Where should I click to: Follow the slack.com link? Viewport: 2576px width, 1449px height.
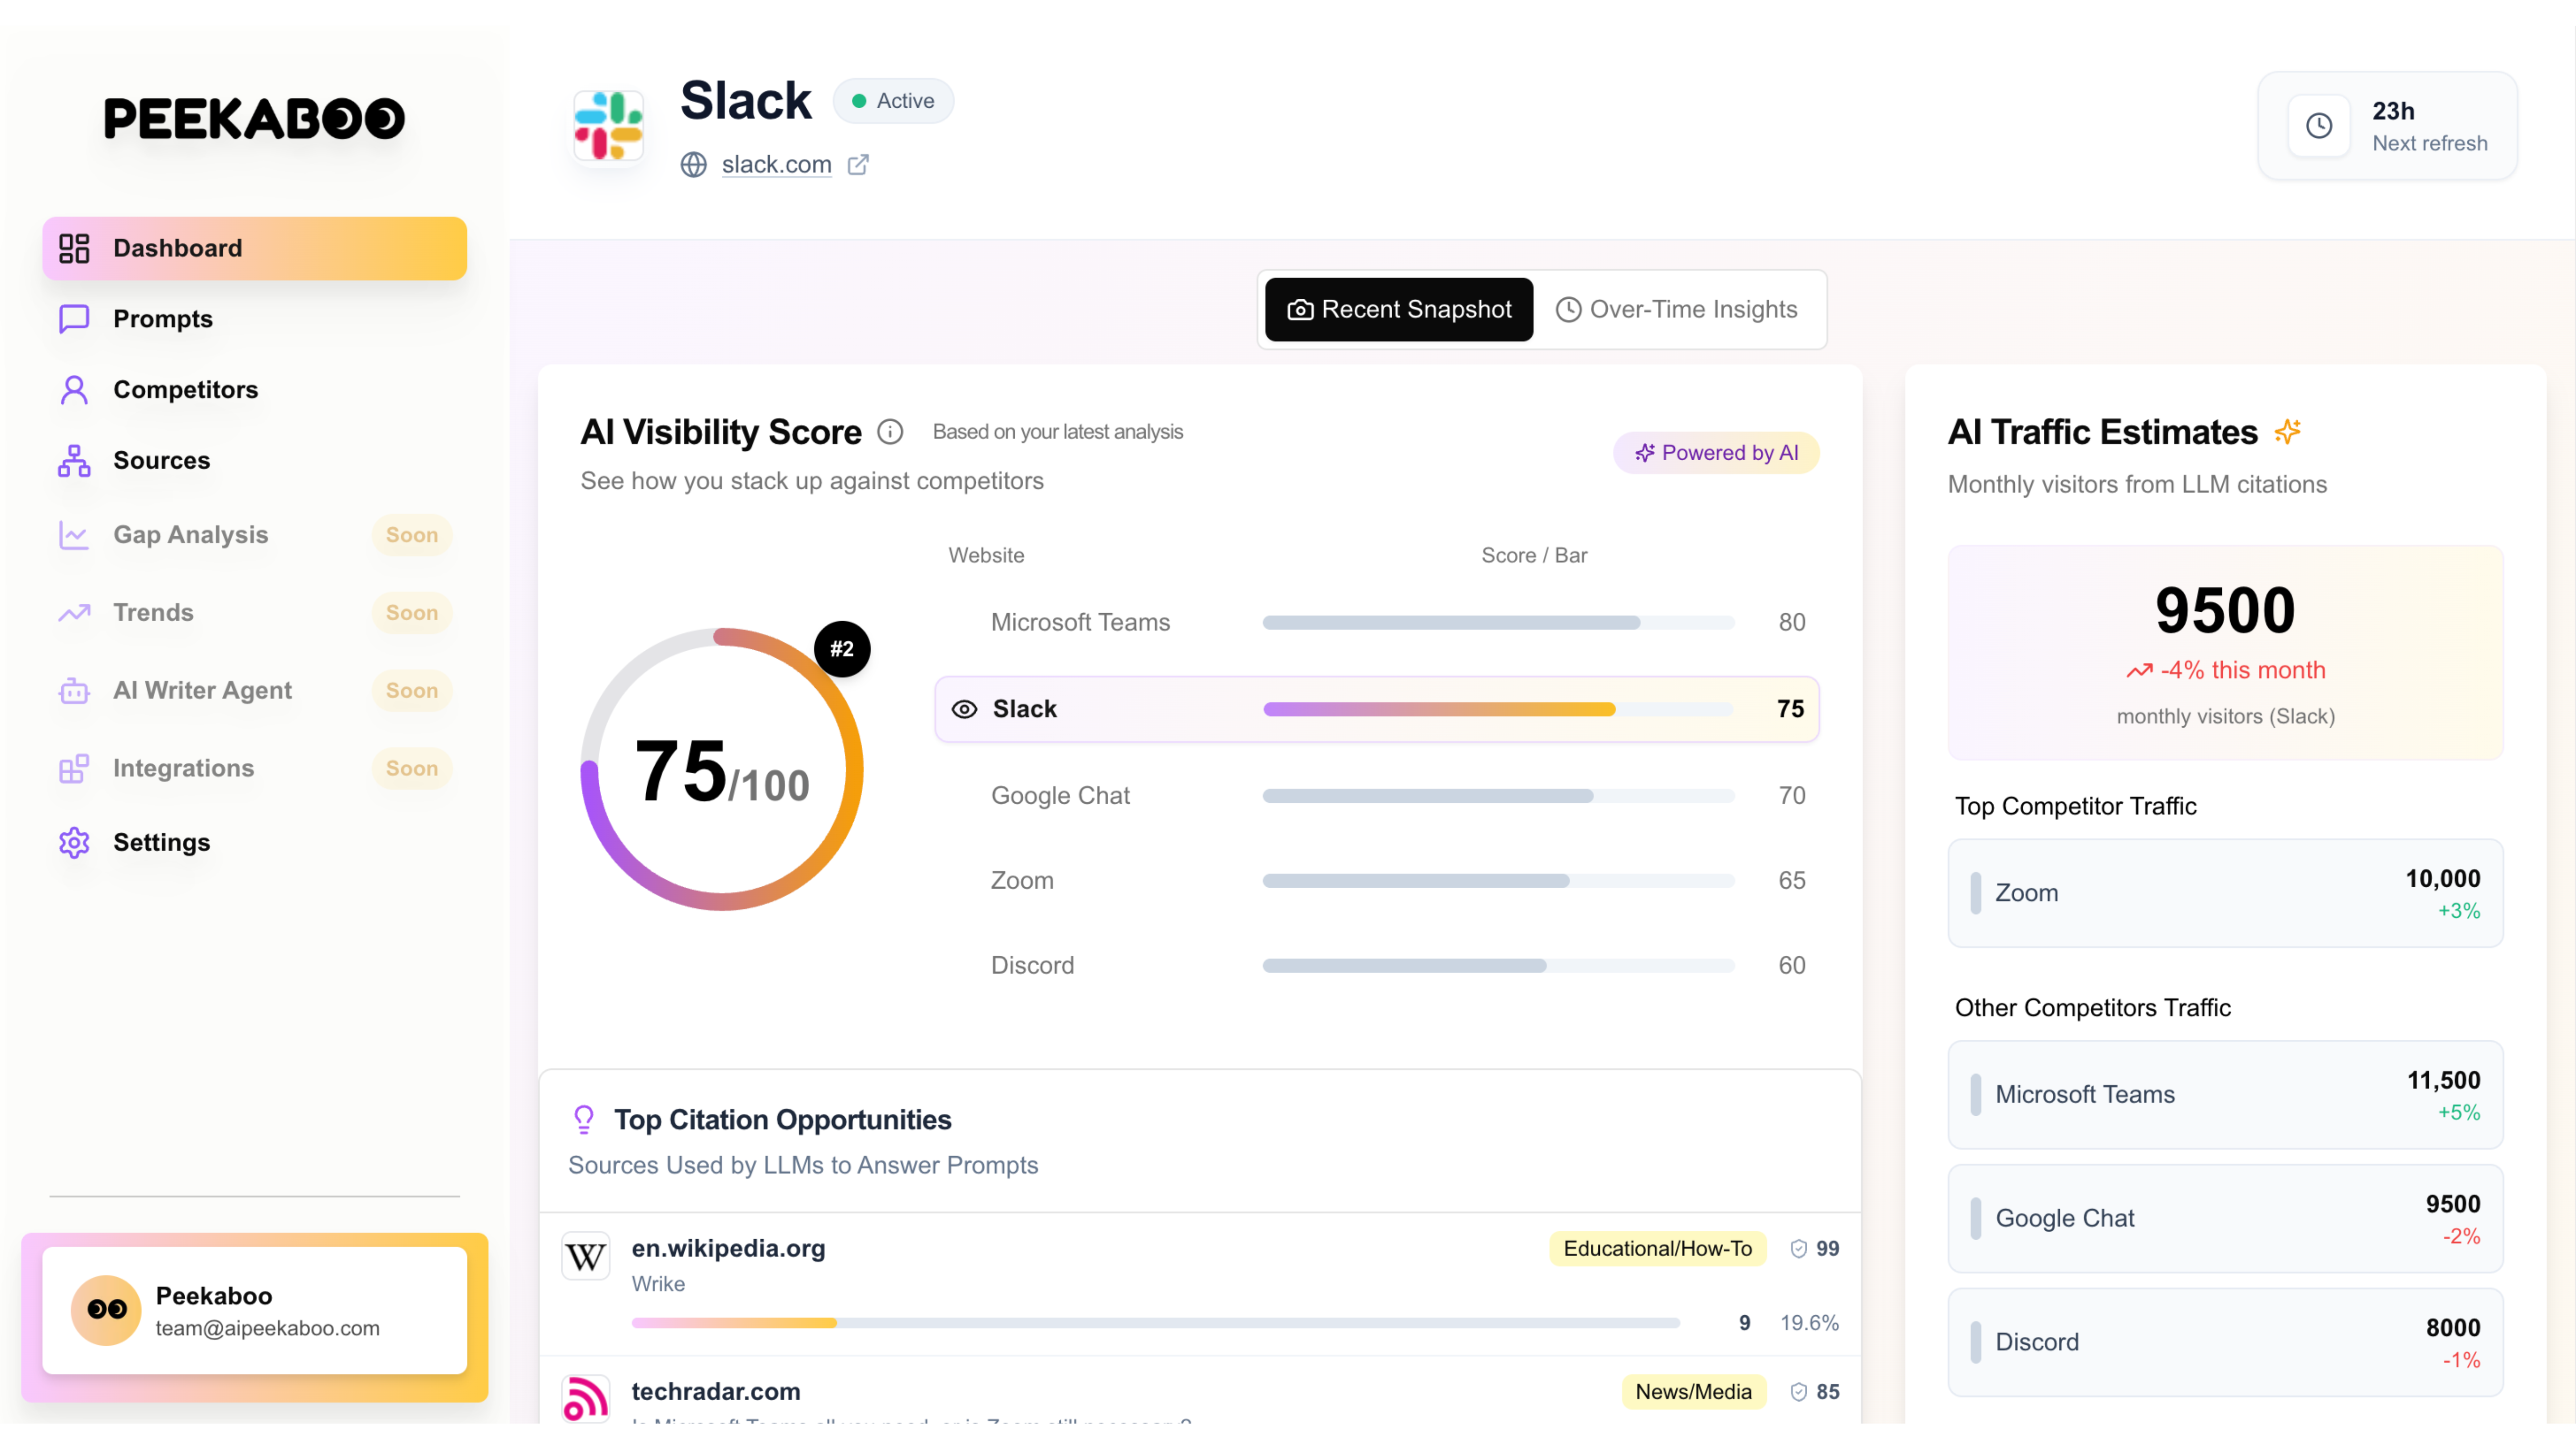point(776,164)
